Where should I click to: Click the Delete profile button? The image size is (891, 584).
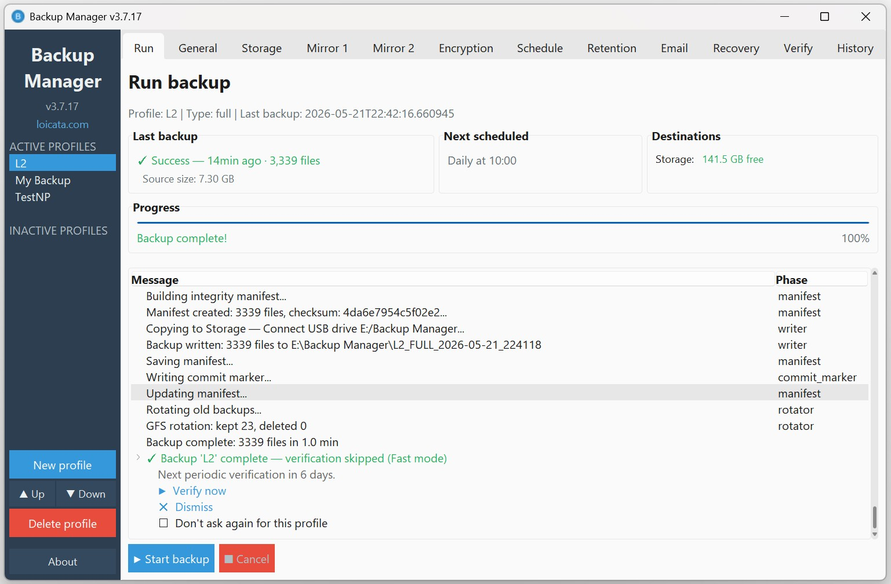(63, 523)
